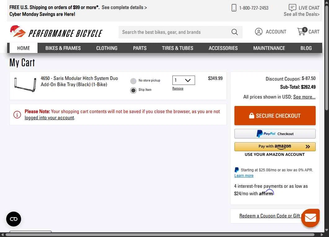
Task: Open Redeem a Coupon Code link
Action: pyautogui.click(x=270, y=216)
